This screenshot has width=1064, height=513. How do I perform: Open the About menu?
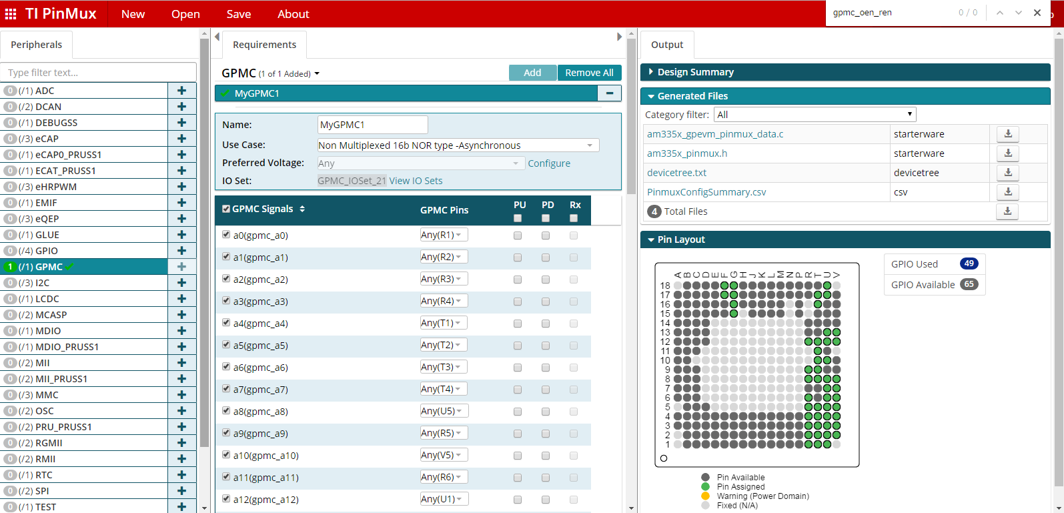(294, 14)
